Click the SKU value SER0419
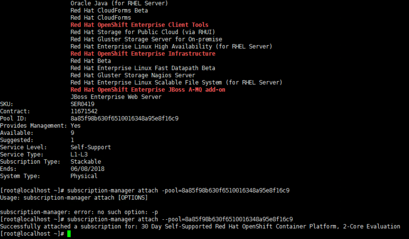The height and width of the screenshot is (239, 409). coord(82,104)
